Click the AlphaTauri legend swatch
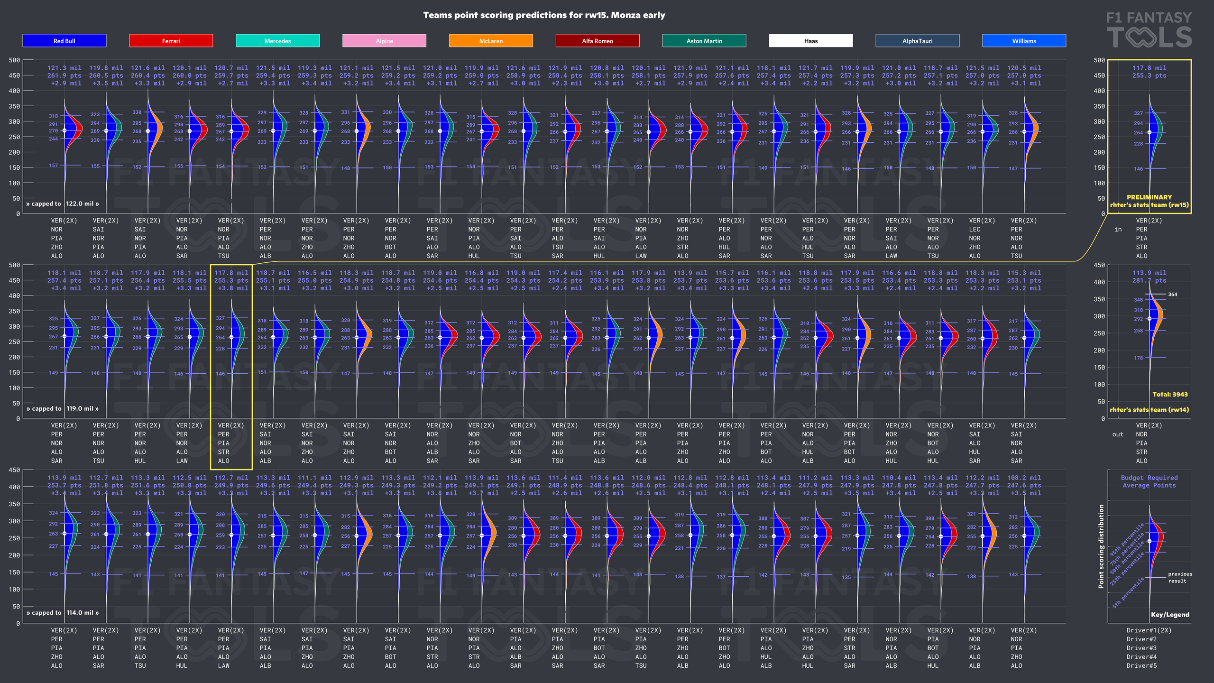The image size is (1214, 683). [x=918, y=41]
